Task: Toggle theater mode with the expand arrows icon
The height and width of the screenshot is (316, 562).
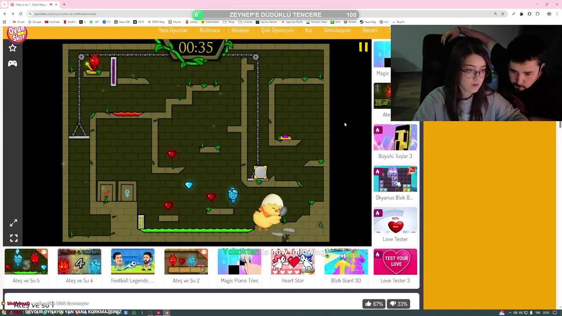Action: pyautogui.click(x=14, y=223)
